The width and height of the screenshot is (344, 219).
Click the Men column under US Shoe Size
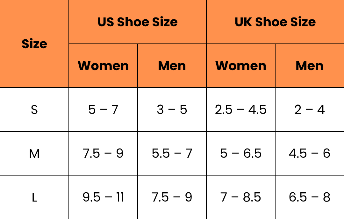point(172,66)
